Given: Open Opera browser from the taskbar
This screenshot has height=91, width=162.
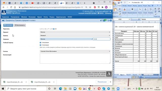Looking at the screenshot, I should (x=99, y=89).
